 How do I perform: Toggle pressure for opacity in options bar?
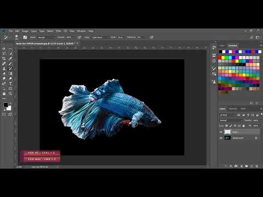click(x=79, y=37)
